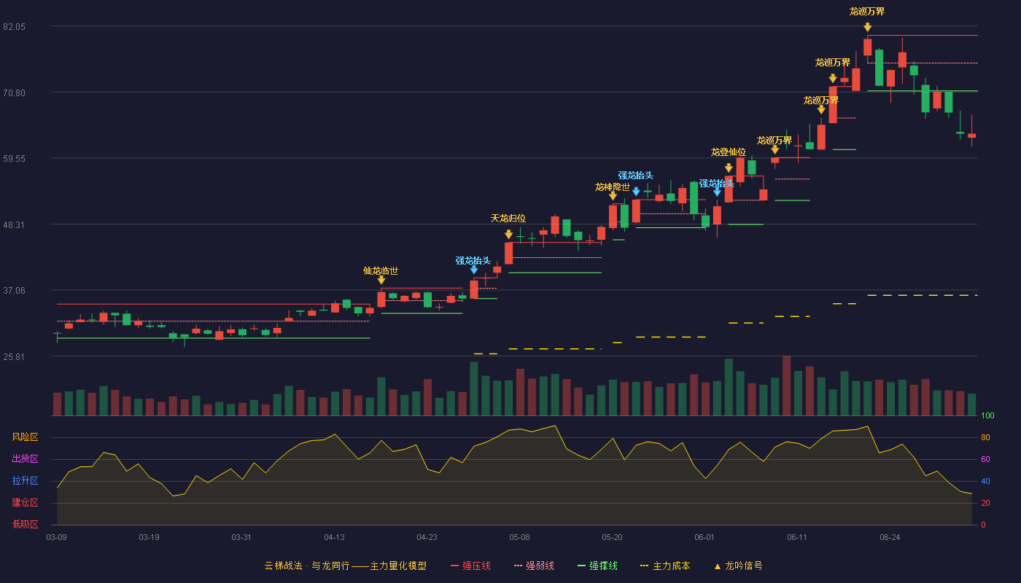Screen dimensions: 1021x583
Task: Click the 出货区 zone label
Action: click(26, 459)
